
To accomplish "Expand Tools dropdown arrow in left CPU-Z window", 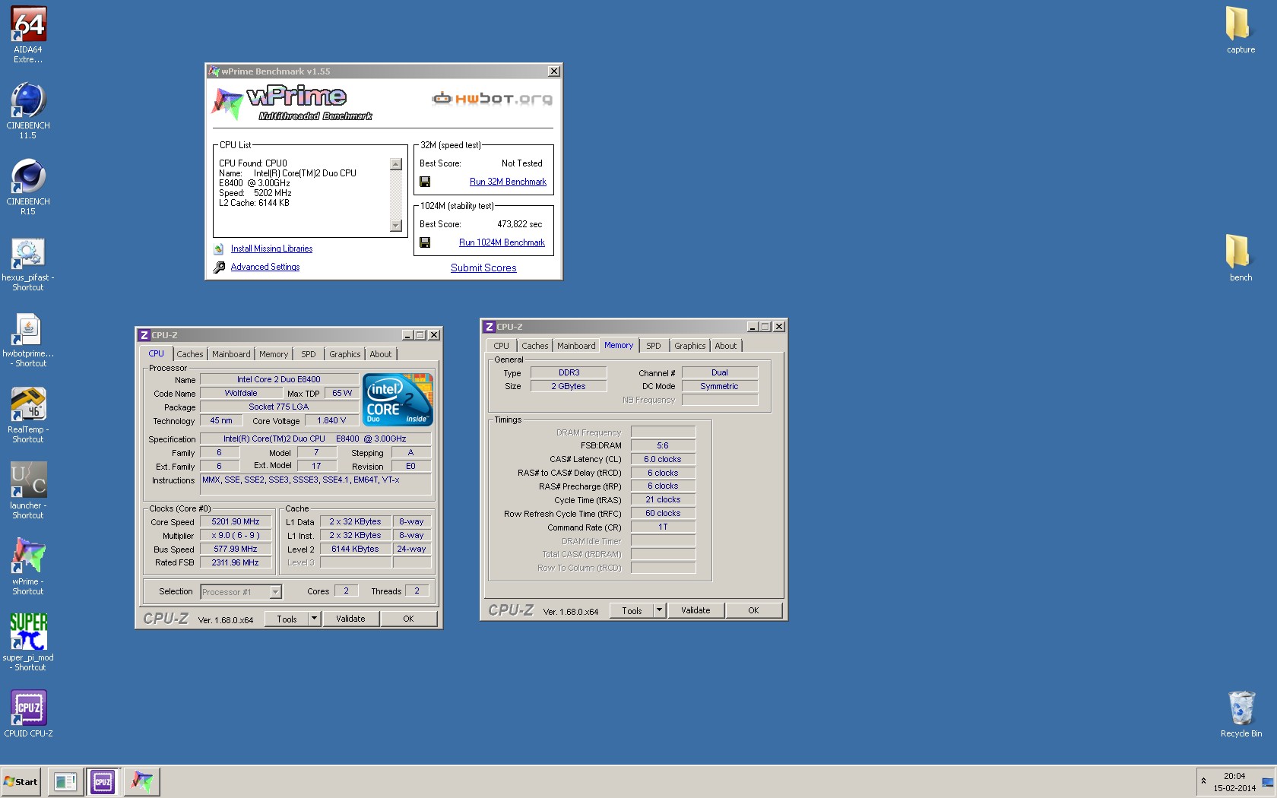I will [315, 619].
